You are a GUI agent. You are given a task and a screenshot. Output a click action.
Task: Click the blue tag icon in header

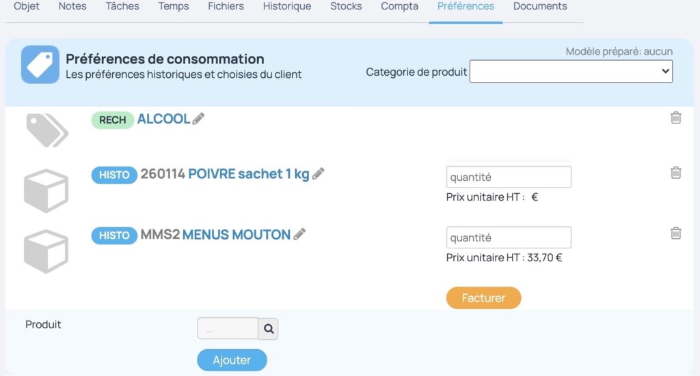(x=40, y=65)
